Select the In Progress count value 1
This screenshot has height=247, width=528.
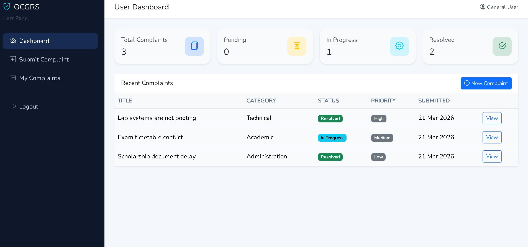[329, 52]
